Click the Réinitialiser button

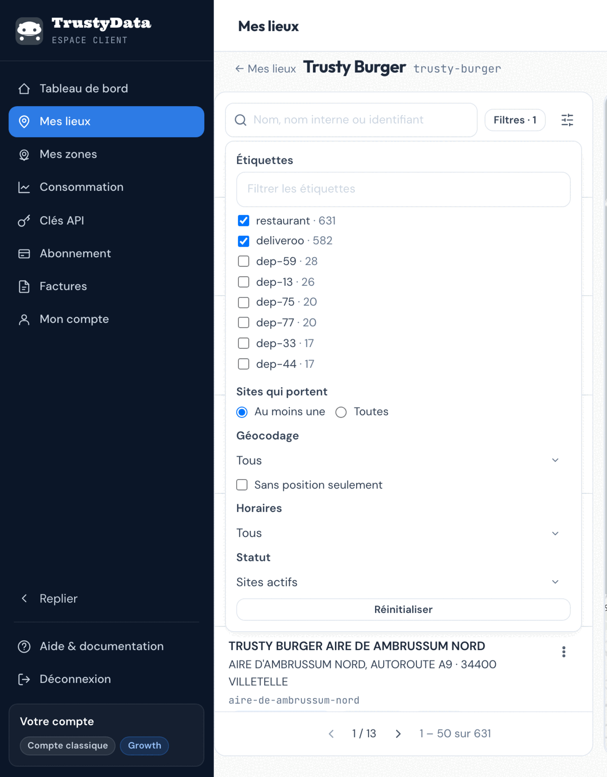[403, 609]
